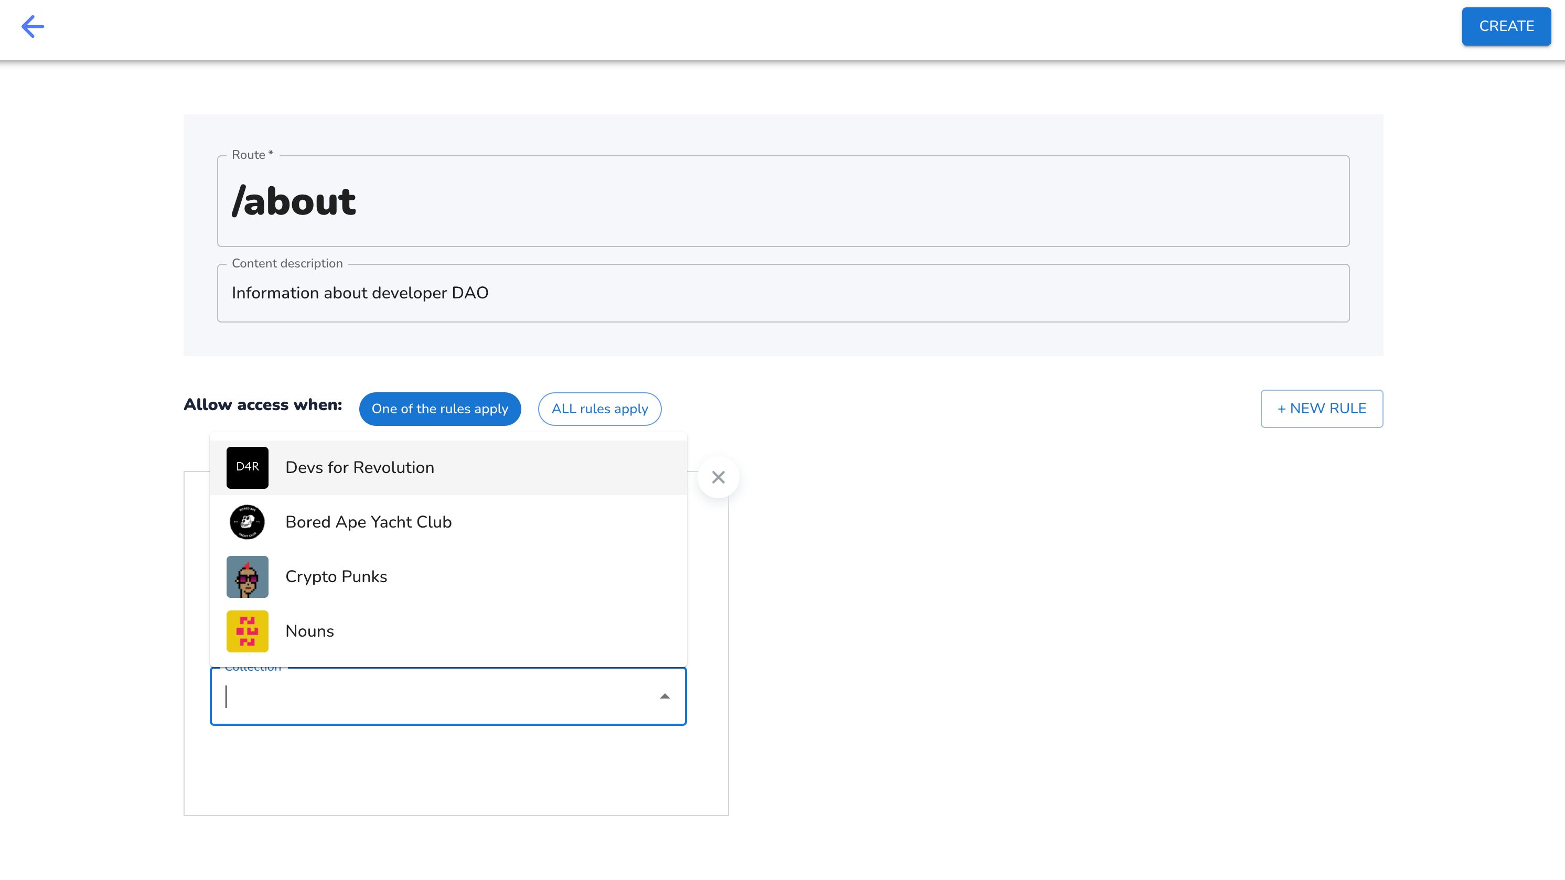Edit the Content description field

783,293
